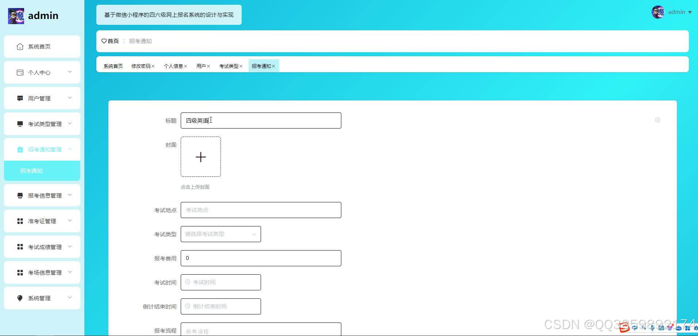Click the 标题 input containing 四级英语
The image size is (698, 336).
coord(261,121)
